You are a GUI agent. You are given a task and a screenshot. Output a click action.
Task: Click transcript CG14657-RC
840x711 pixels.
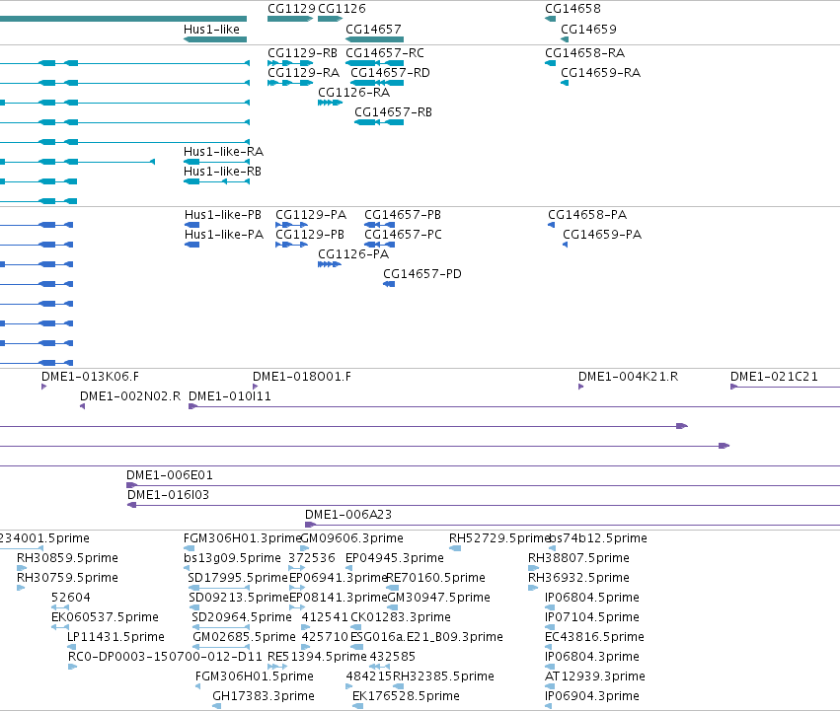[x=385, y=53]
